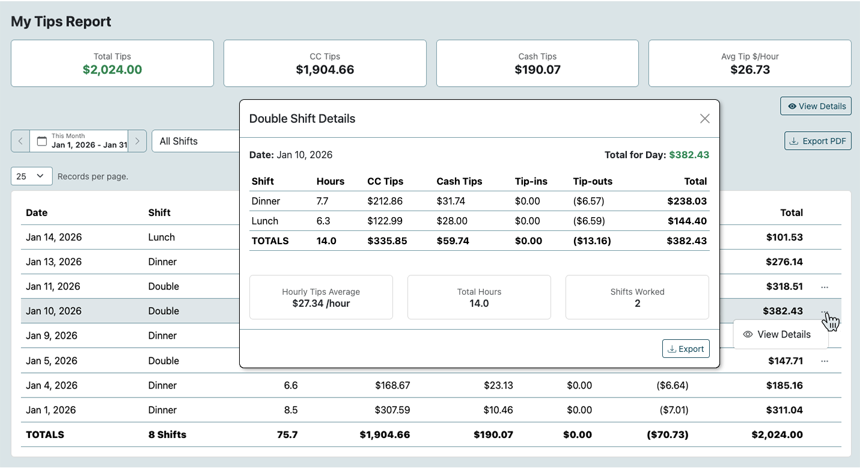This screenshot has height=468, width=860.
Task: Open the ellipsis menu on the Jan 5 row
Action: pos(825,362)
